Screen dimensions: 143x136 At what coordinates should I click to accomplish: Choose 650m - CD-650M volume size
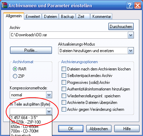coord(31,127)
